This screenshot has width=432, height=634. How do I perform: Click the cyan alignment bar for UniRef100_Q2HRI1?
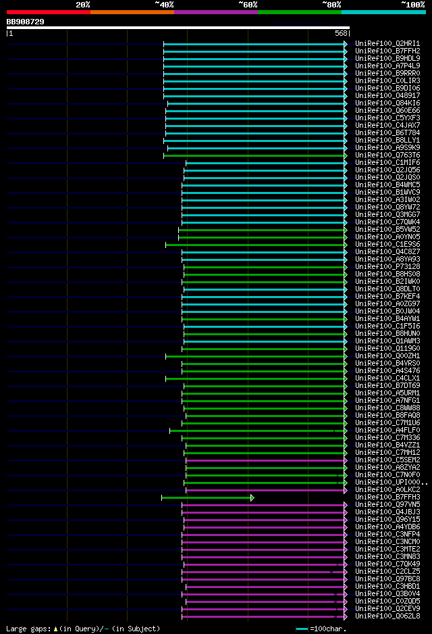point(255,44)
